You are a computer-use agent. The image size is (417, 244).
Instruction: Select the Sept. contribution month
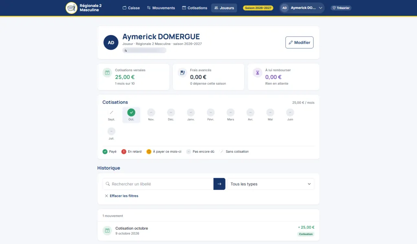click(112, 115)
